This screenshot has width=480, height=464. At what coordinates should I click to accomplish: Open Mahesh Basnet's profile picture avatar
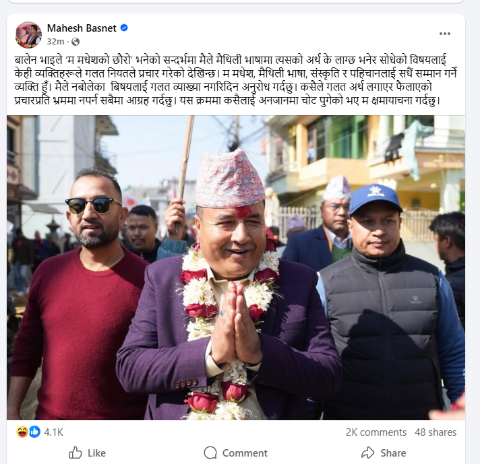28,34
